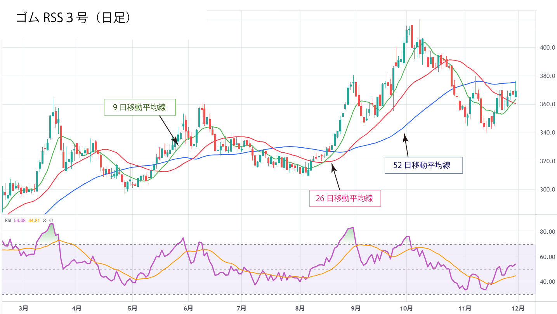Select the RSI indicator name in legend
This screenshot has width=557, height=314.
click(x=8, y=220)
